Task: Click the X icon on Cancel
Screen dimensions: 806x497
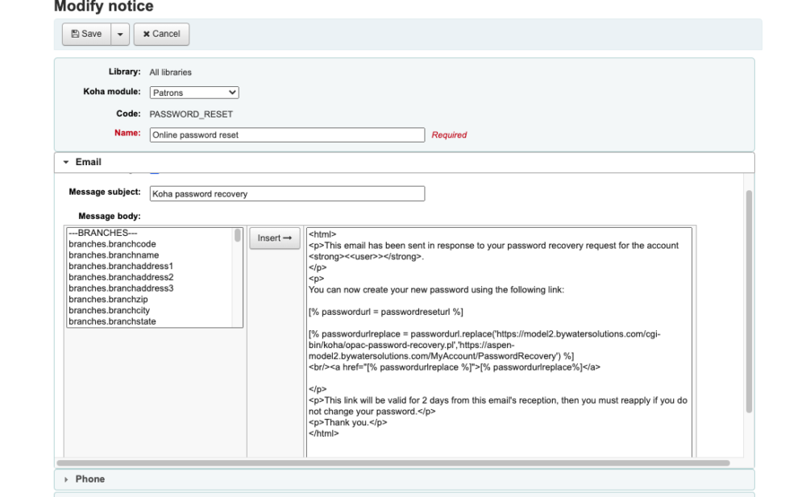Action: click(147, 34)
